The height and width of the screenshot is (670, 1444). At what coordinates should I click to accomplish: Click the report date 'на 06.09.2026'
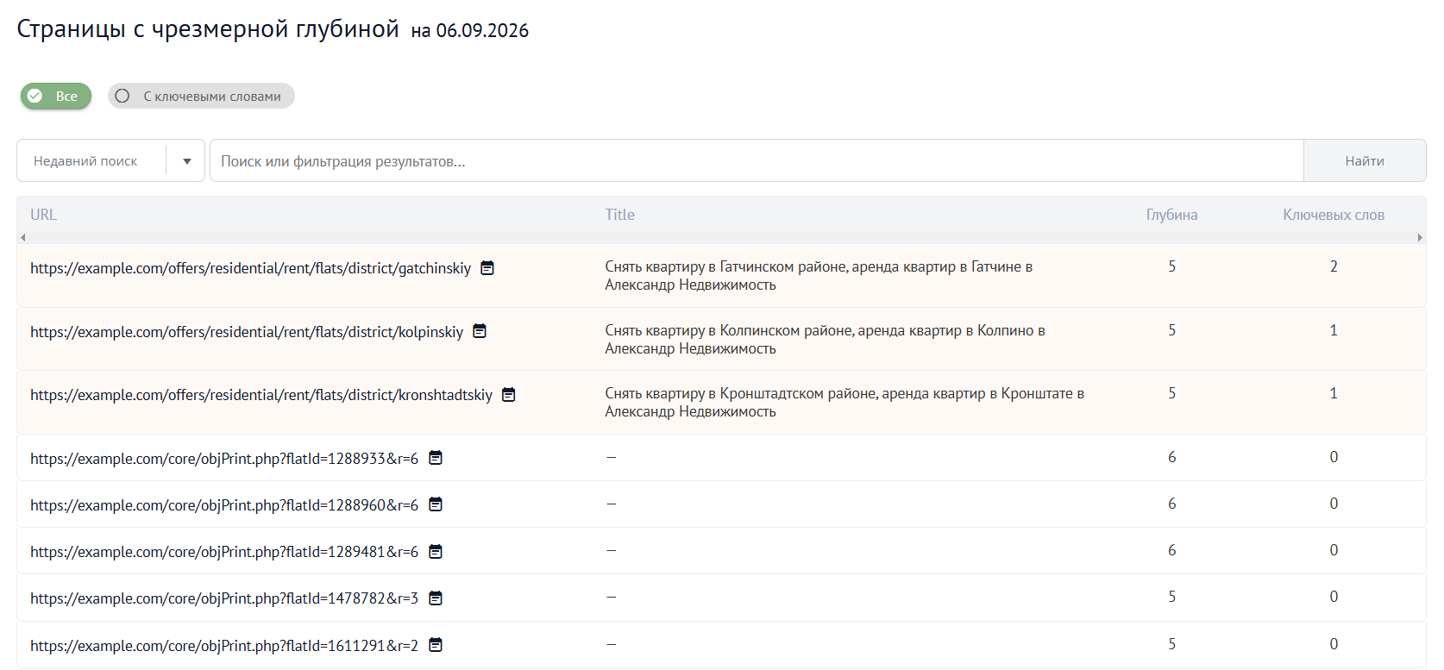click(470, 31)
